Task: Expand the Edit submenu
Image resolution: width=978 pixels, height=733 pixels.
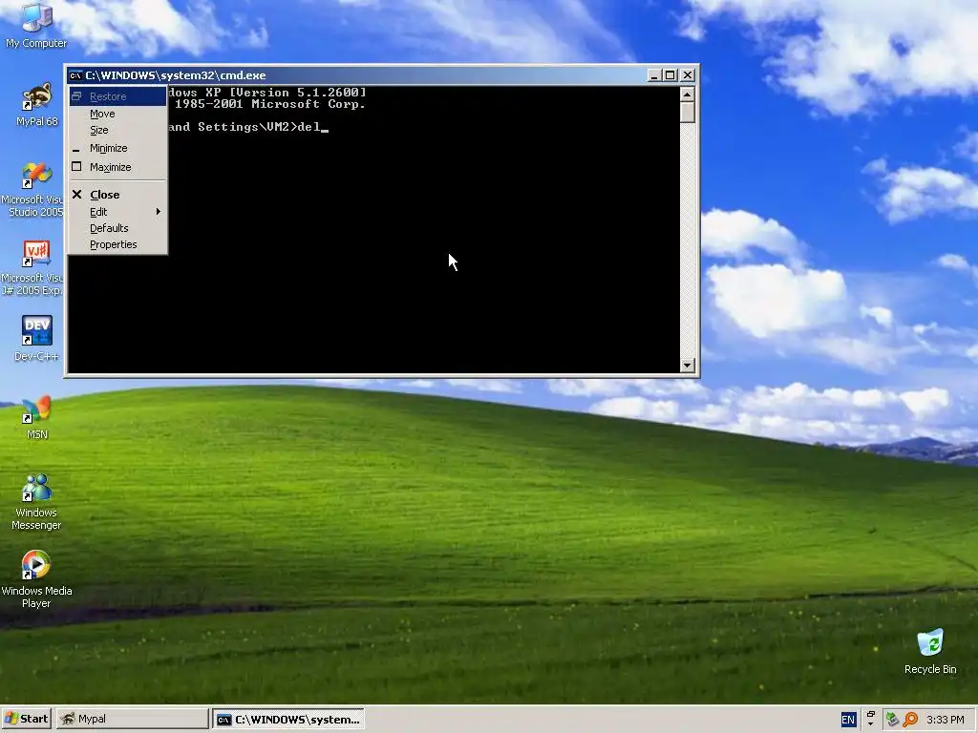Action: point(117,212)
